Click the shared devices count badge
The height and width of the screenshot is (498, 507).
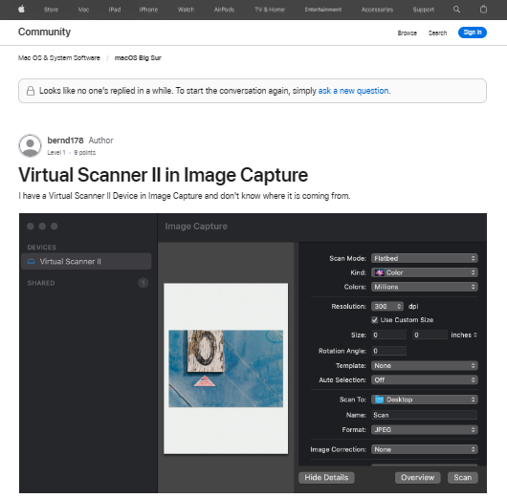tap(143, 283)
